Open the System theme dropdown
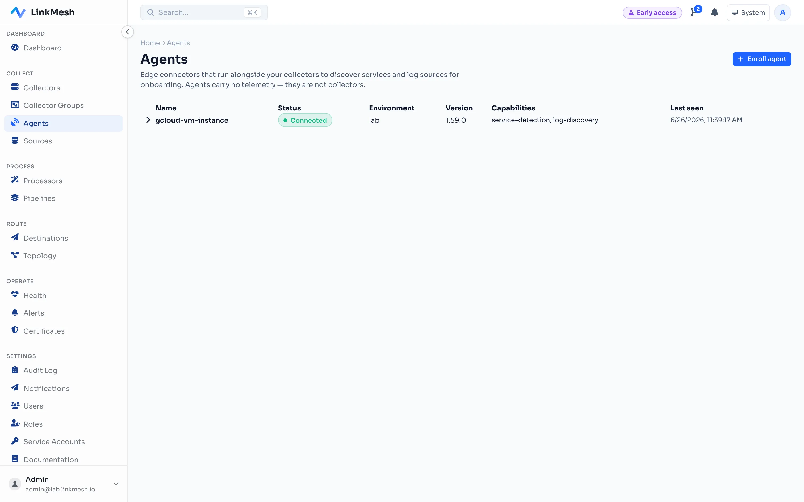Image resolution: width=804 pixels, height=502 pixels. (x=748, y=13)
